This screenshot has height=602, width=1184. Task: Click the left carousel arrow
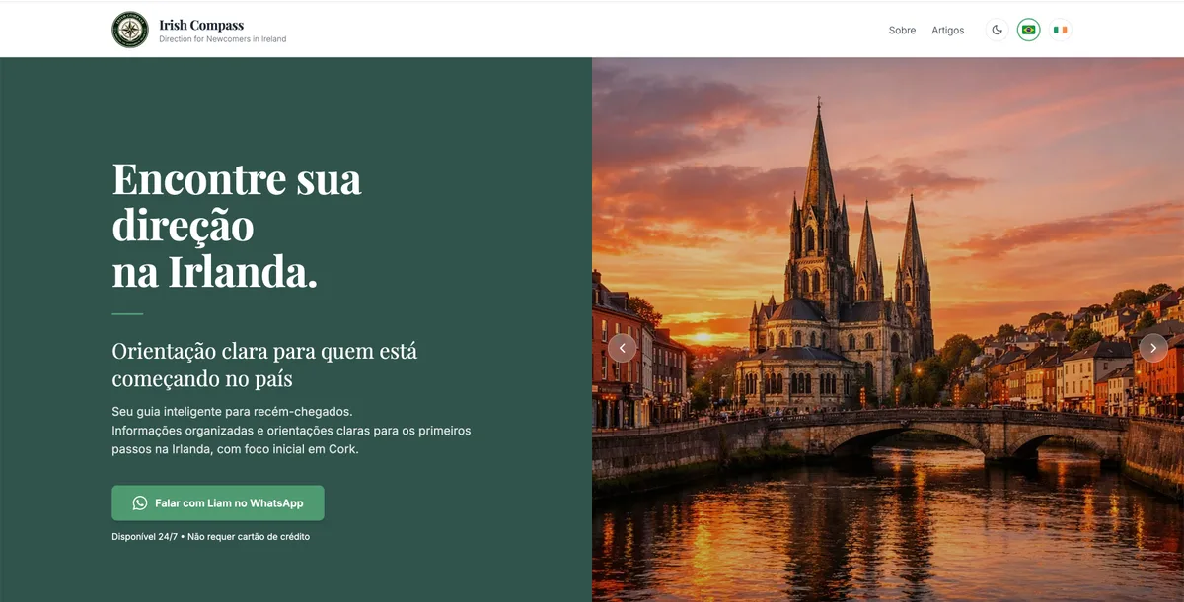[x=623, y=347]
